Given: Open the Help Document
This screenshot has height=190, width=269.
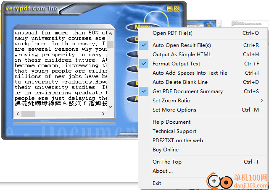Looking at the screenshot, I should 203,122.
